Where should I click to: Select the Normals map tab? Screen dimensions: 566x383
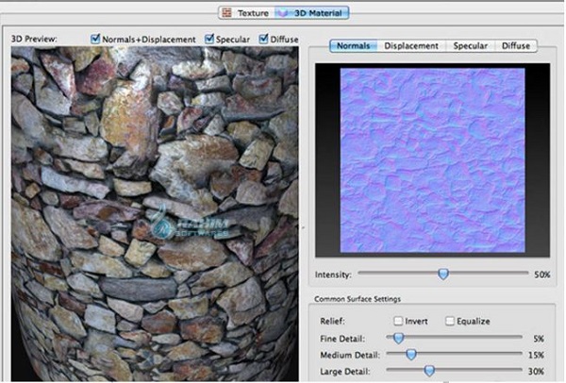[x=354, y=45]
